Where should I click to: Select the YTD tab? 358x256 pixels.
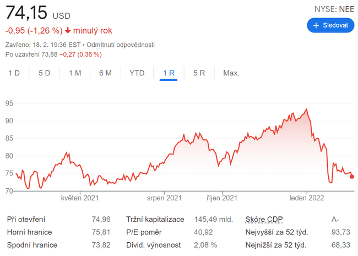tap(137, 73)
